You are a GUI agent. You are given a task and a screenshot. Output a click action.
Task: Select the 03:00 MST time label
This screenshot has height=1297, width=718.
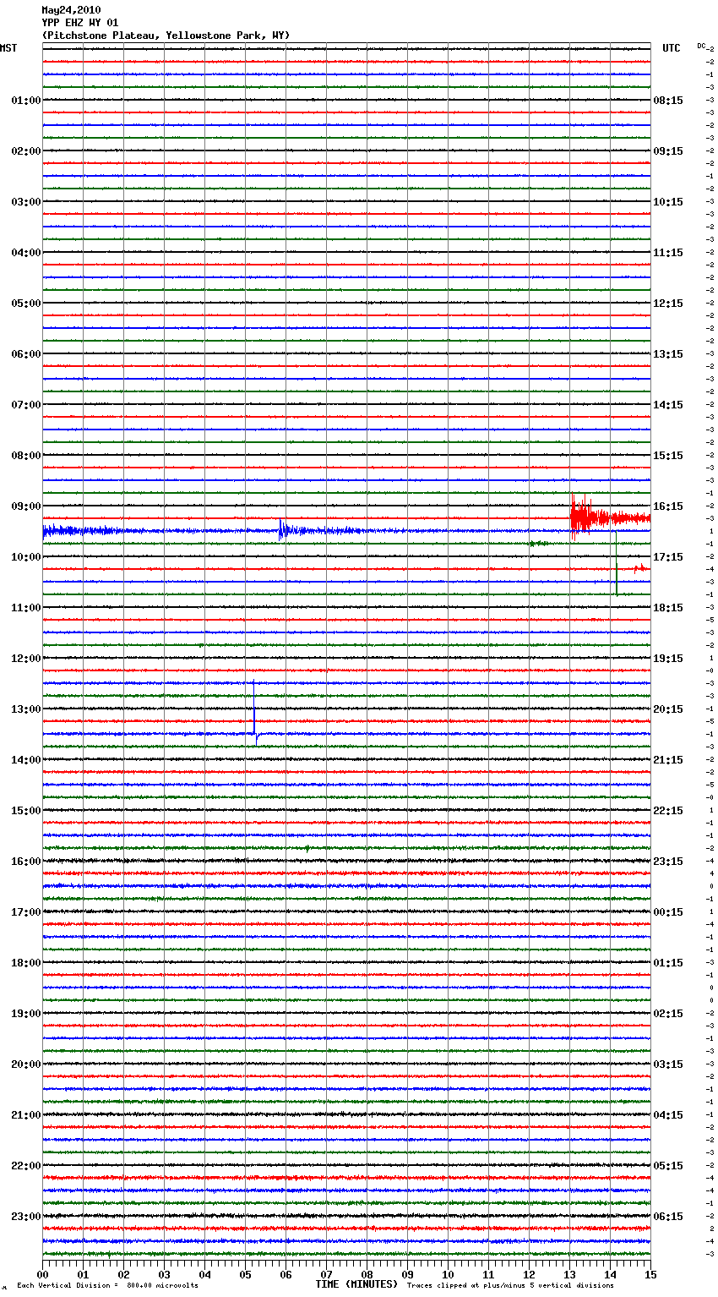tap(26, 202)
